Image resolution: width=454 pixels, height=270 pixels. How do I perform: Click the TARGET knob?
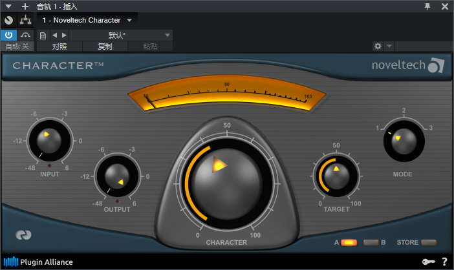tap(336, 176)
